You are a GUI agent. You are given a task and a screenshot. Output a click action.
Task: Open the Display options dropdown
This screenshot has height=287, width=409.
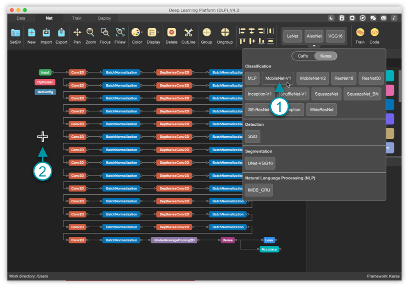click(x=154, y=33)
